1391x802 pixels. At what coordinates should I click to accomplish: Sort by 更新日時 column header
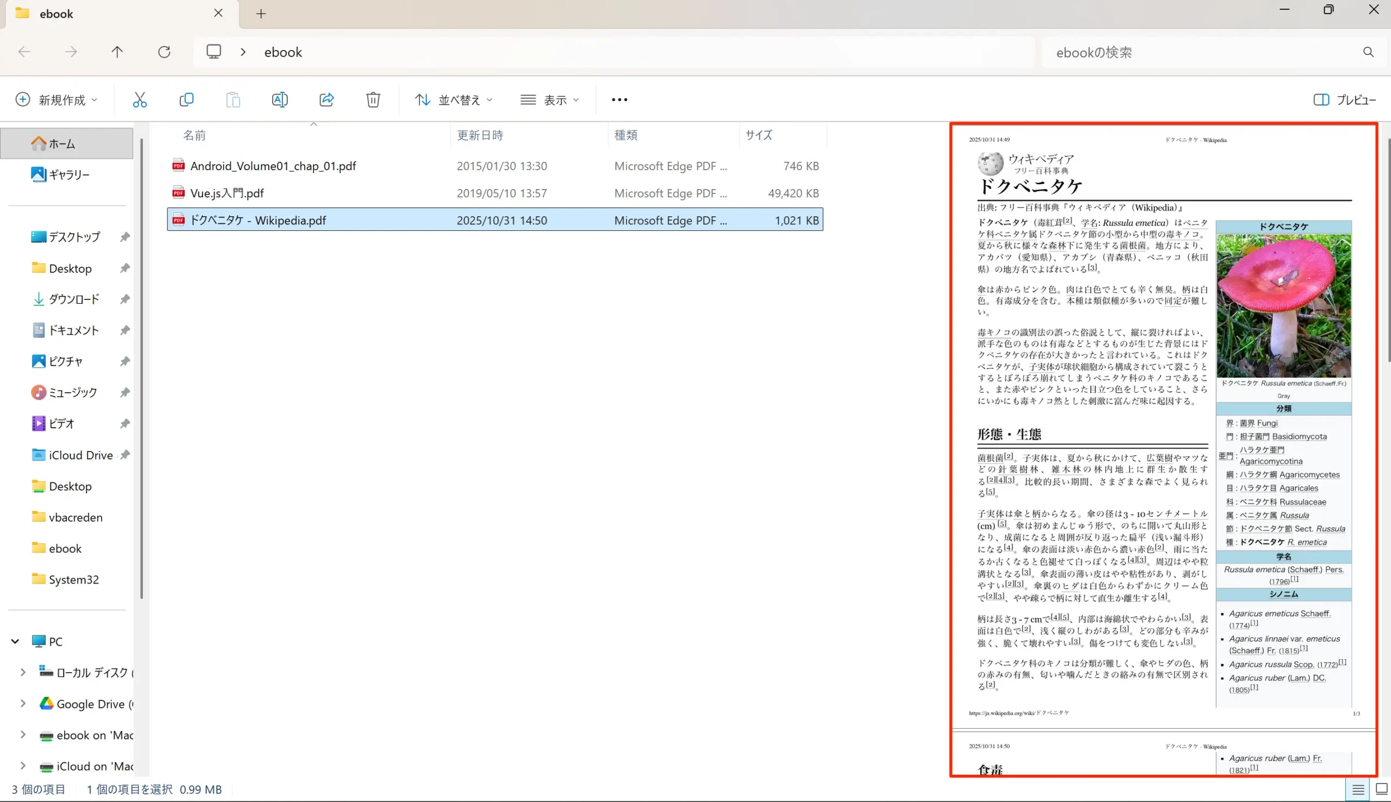click(480, 135)
